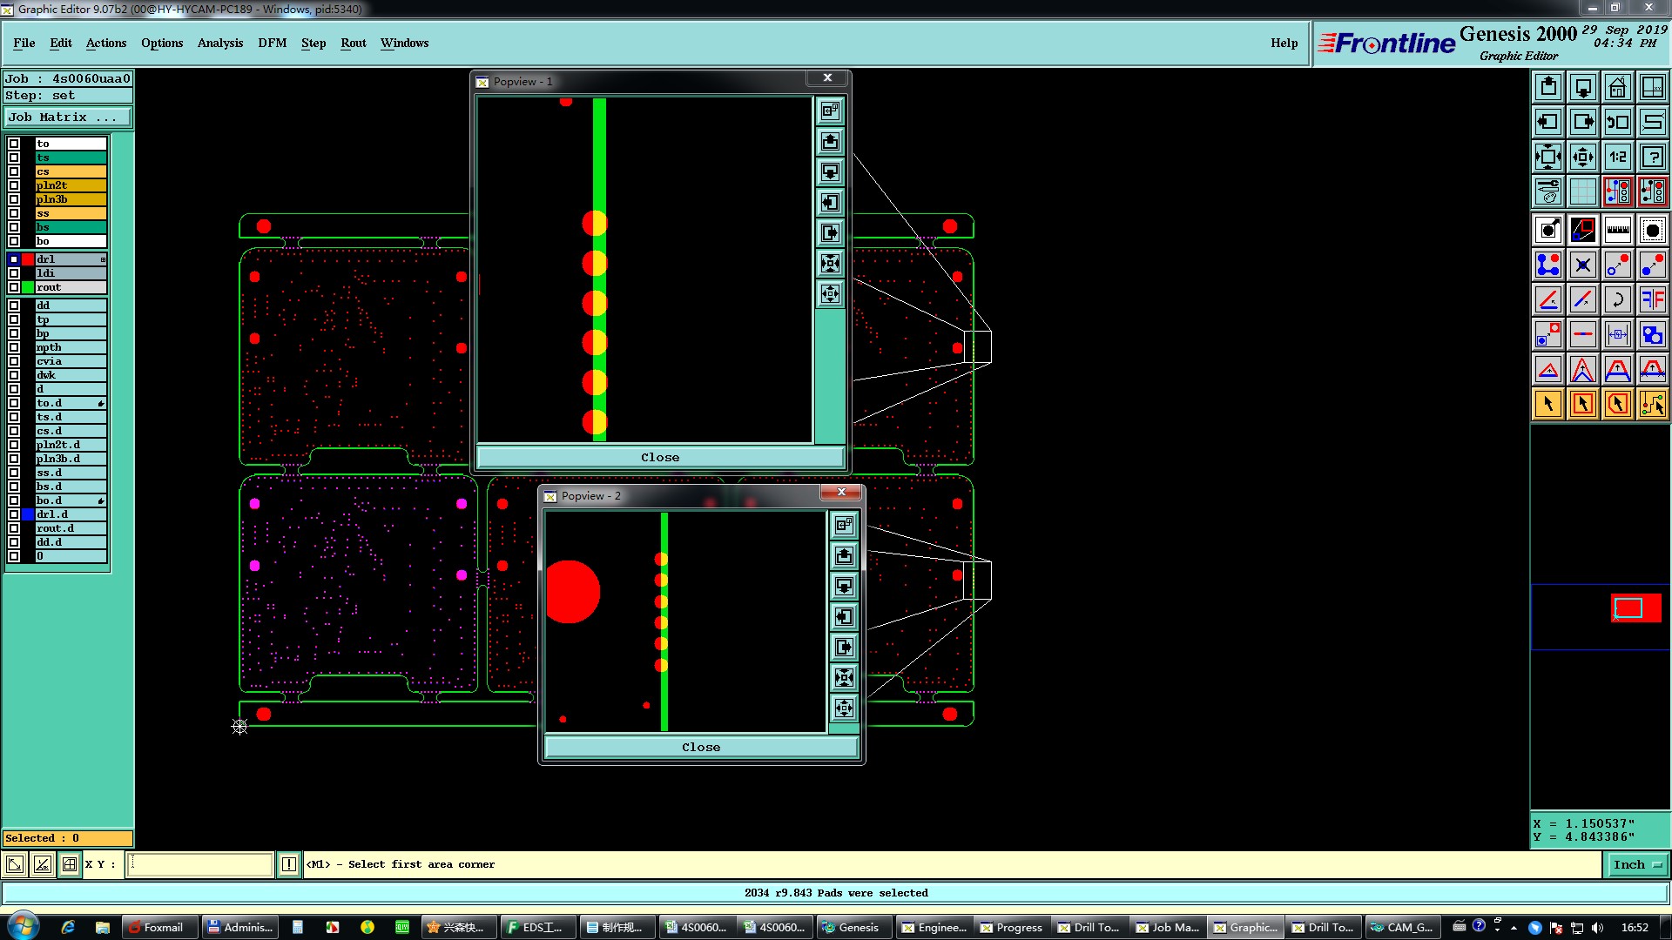Click the Pan Left view icon

click(x=1548, y=122)
